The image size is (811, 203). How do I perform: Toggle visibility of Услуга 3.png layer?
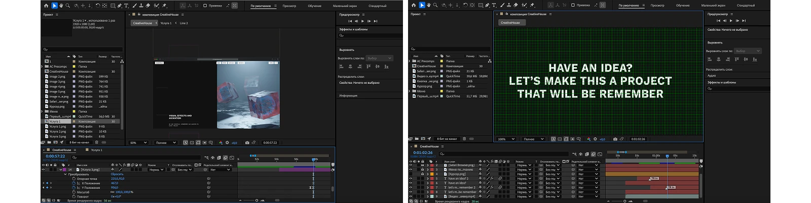44,170
